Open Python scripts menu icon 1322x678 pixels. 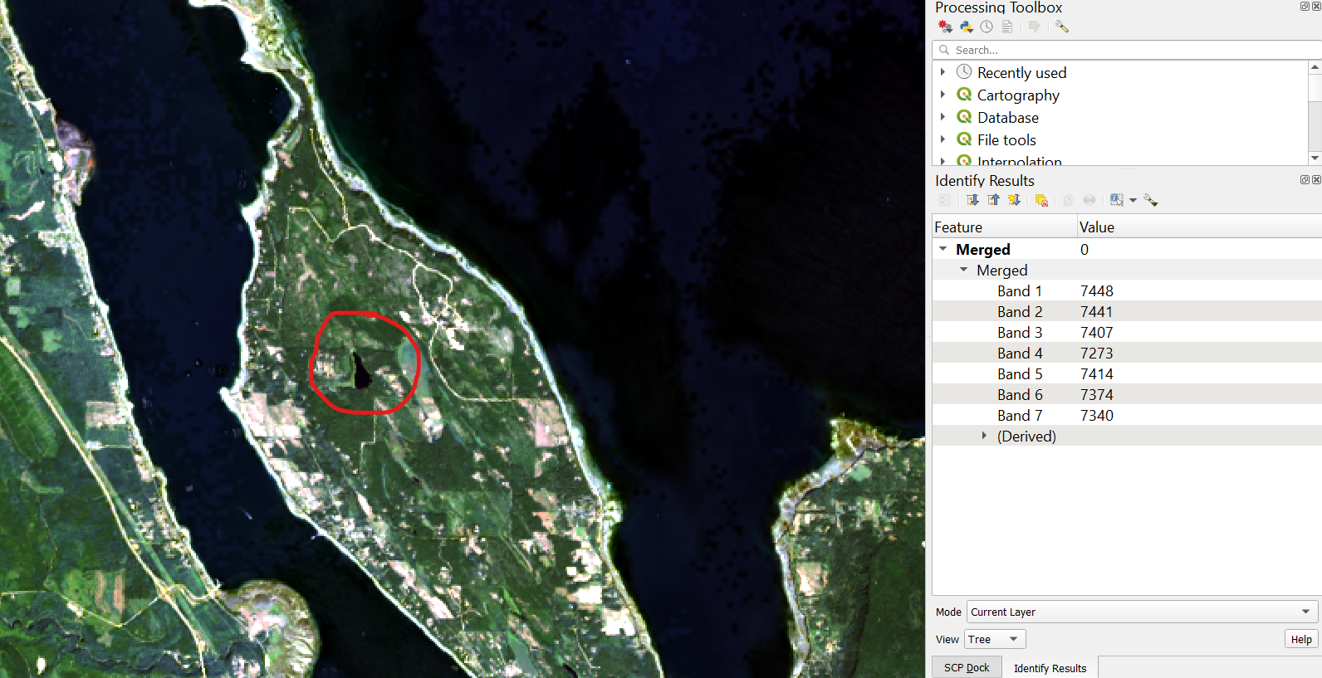point(966,27)
